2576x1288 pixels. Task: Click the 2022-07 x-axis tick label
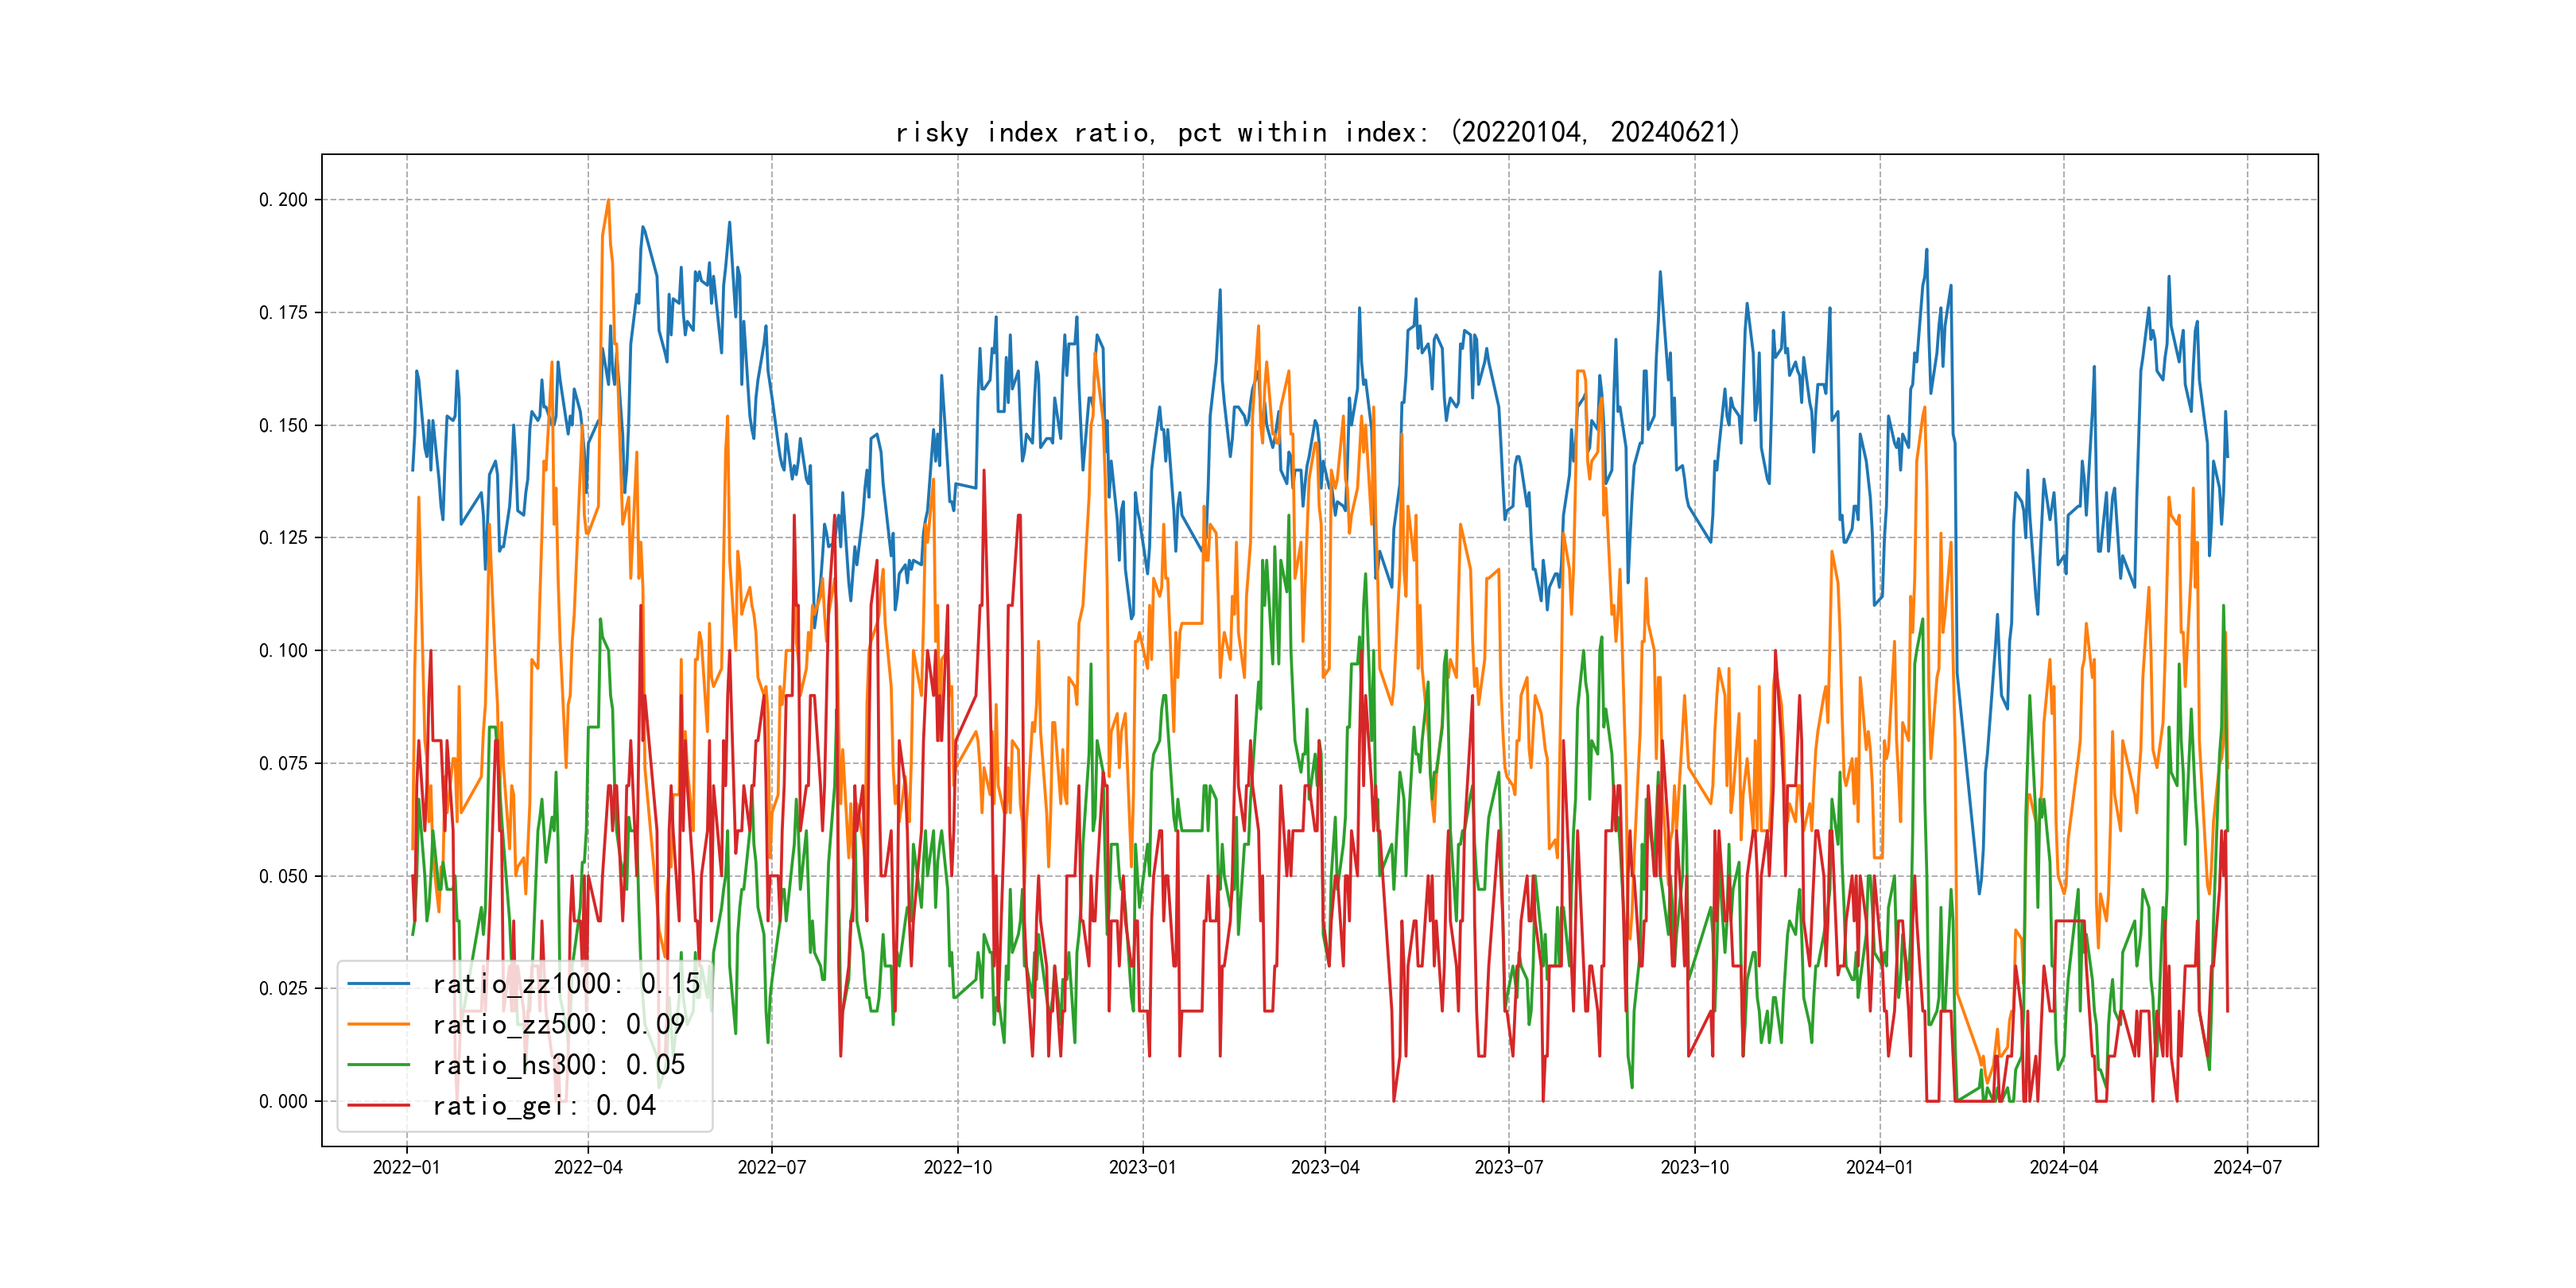pyautogui.click(x=771, y=1167)
